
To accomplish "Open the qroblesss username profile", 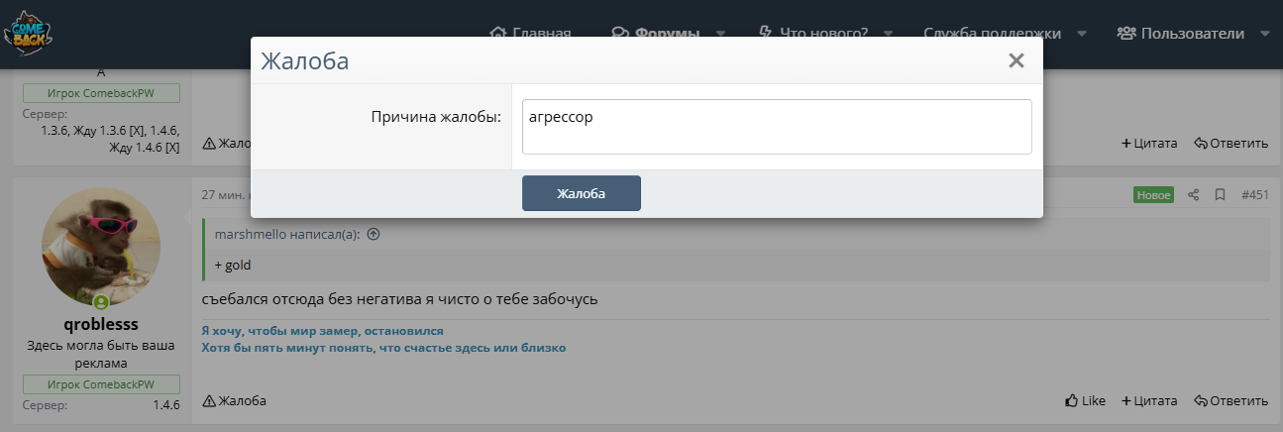I will tap(101, 324).
